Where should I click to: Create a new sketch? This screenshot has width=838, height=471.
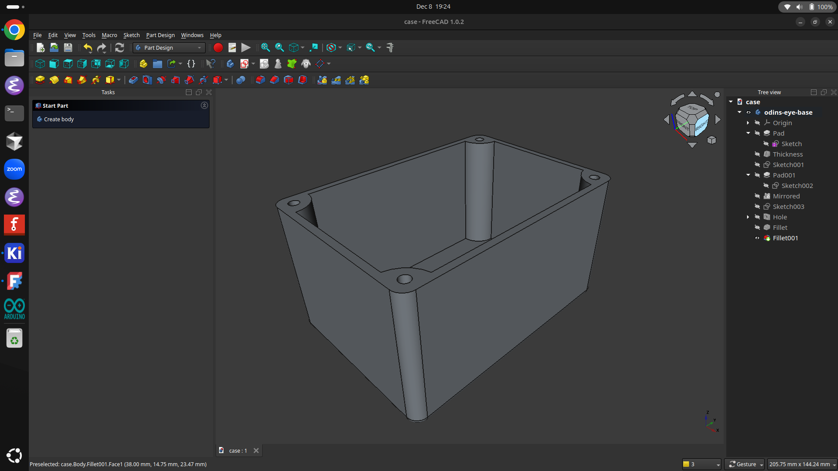click(245, 64)
